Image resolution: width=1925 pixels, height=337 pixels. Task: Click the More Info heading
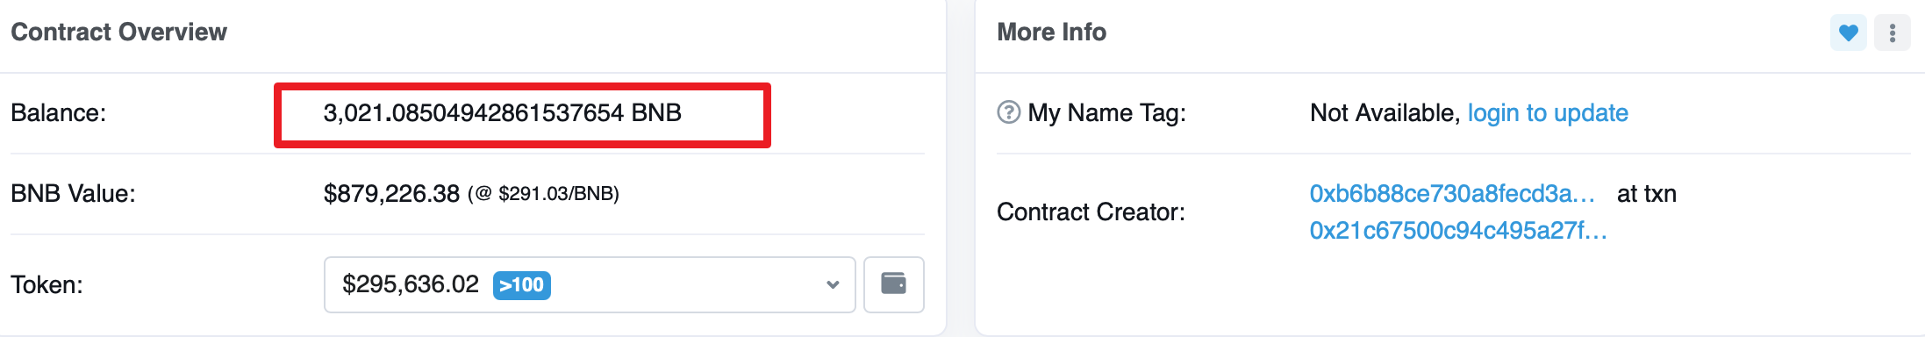pos(1051,32)
